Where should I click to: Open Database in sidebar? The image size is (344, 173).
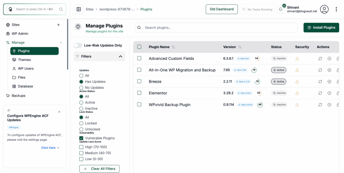click(26, 86)
